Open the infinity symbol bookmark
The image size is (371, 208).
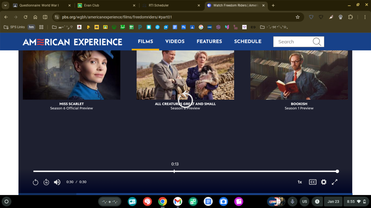click(253, 27)
